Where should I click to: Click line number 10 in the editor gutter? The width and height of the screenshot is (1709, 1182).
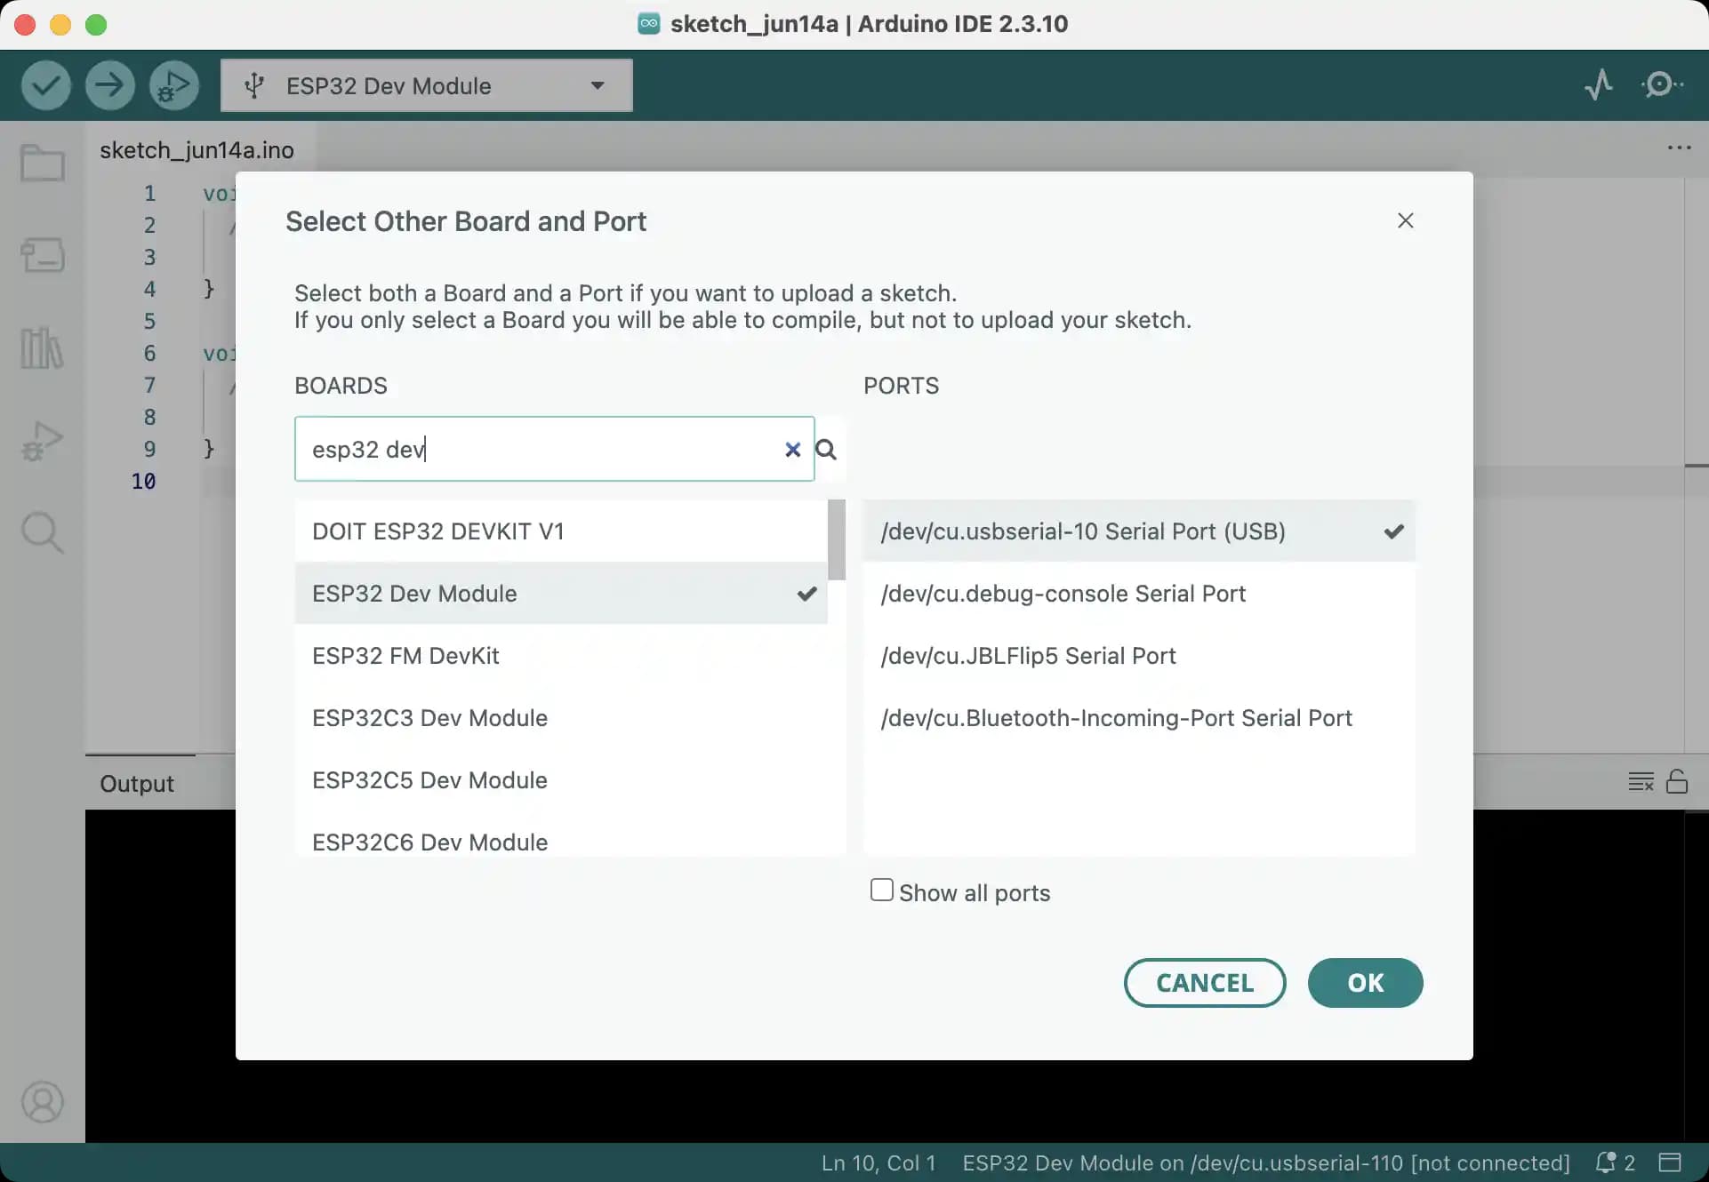(143, 481)
